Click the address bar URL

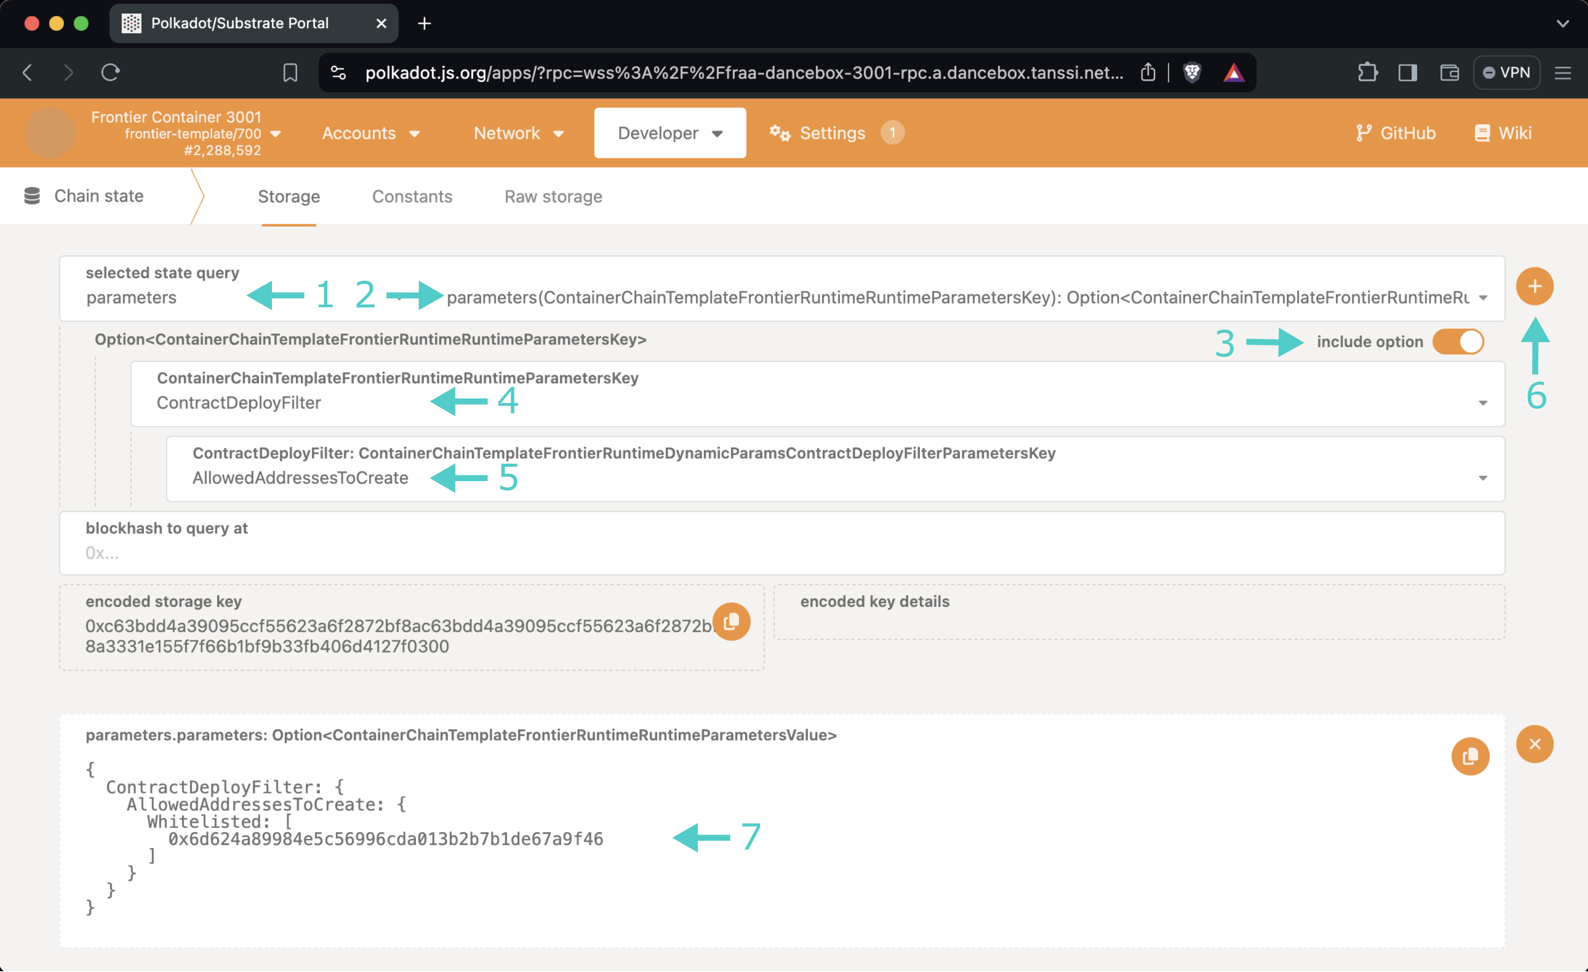(x=744, y=72)
